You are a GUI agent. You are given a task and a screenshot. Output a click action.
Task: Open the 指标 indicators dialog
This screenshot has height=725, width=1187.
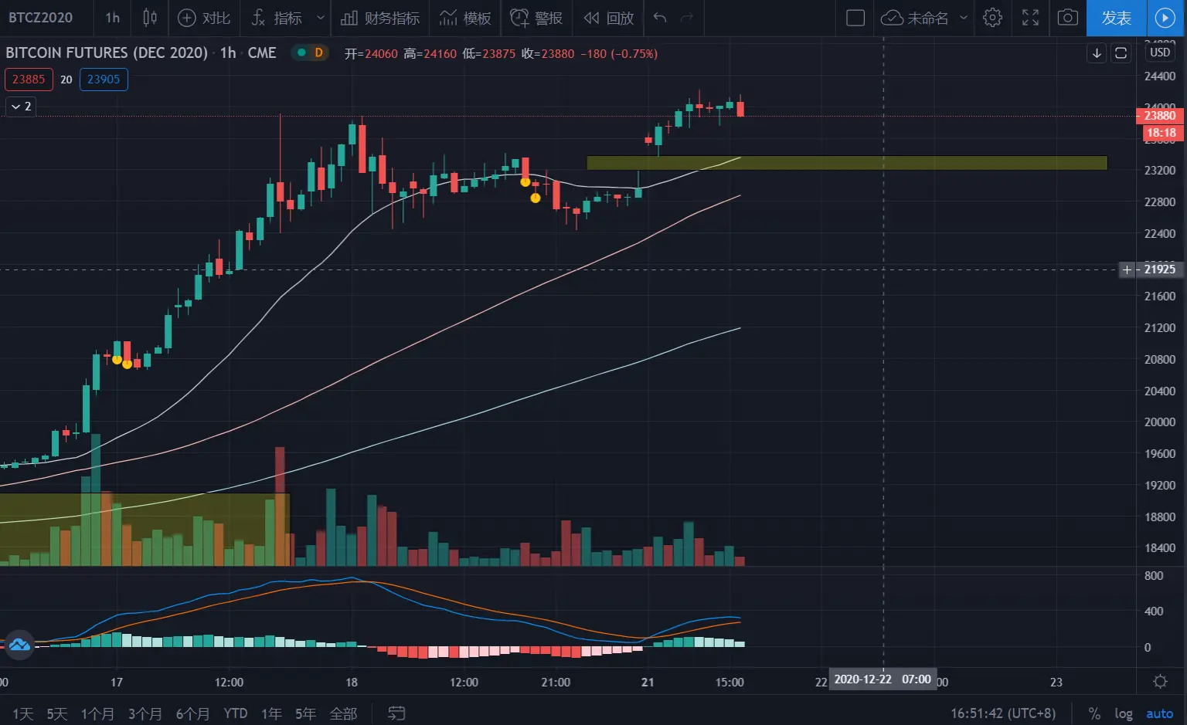click(277, 18)
